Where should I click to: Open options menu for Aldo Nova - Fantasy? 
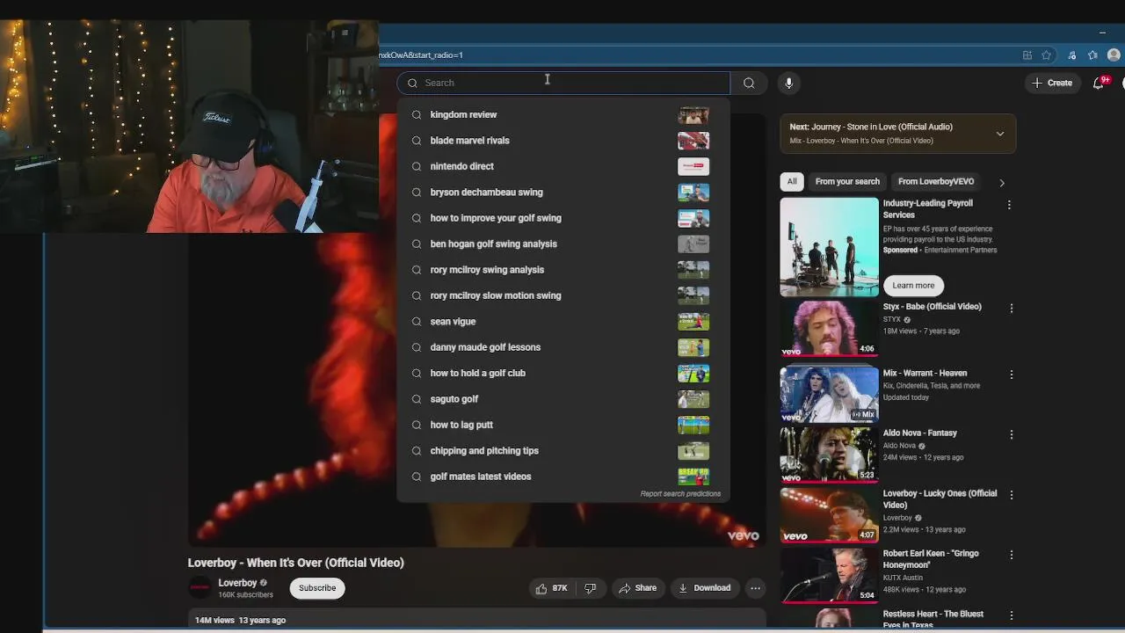pyautogui.click(x=1012, y=434)
